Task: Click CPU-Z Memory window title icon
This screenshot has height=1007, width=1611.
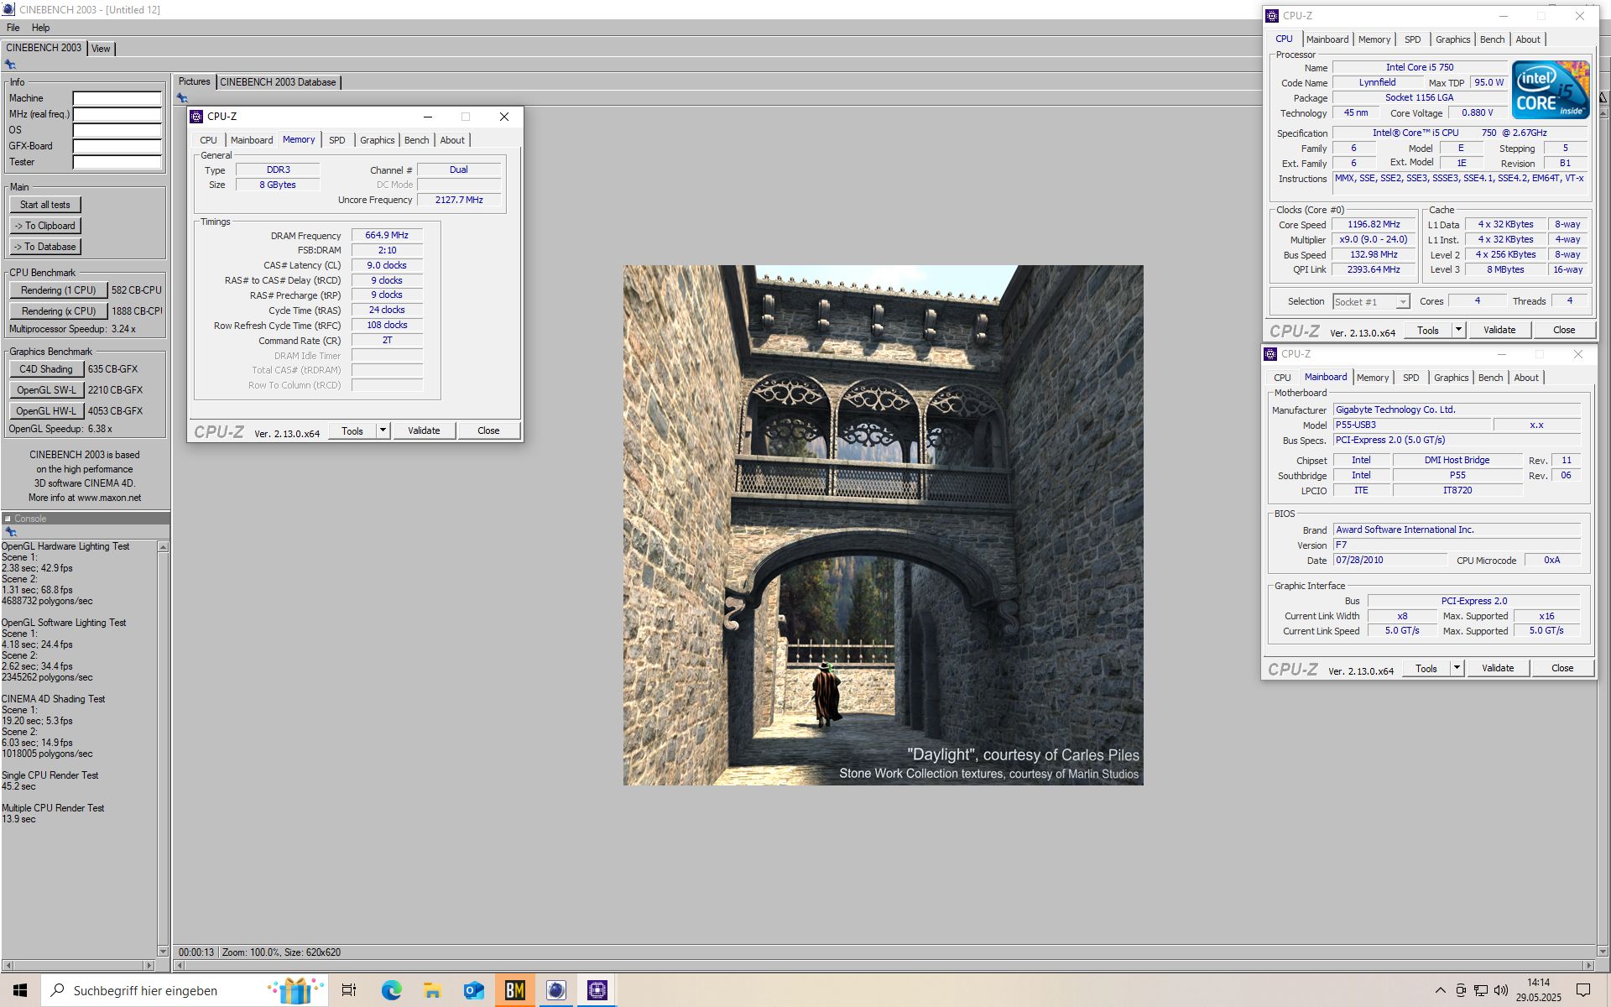Action: click(196, 117)
